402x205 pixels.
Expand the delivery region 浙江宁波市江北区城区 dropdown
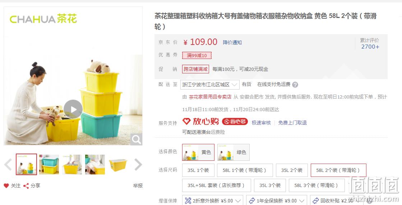(210, 85)
